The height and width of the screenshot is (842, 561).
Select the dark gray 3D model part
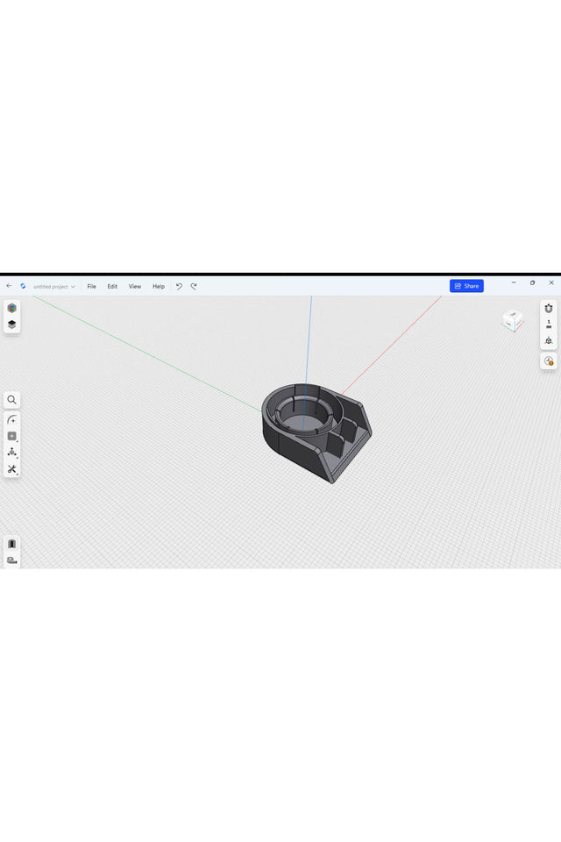pyautogui.click(x=316, y=432)
